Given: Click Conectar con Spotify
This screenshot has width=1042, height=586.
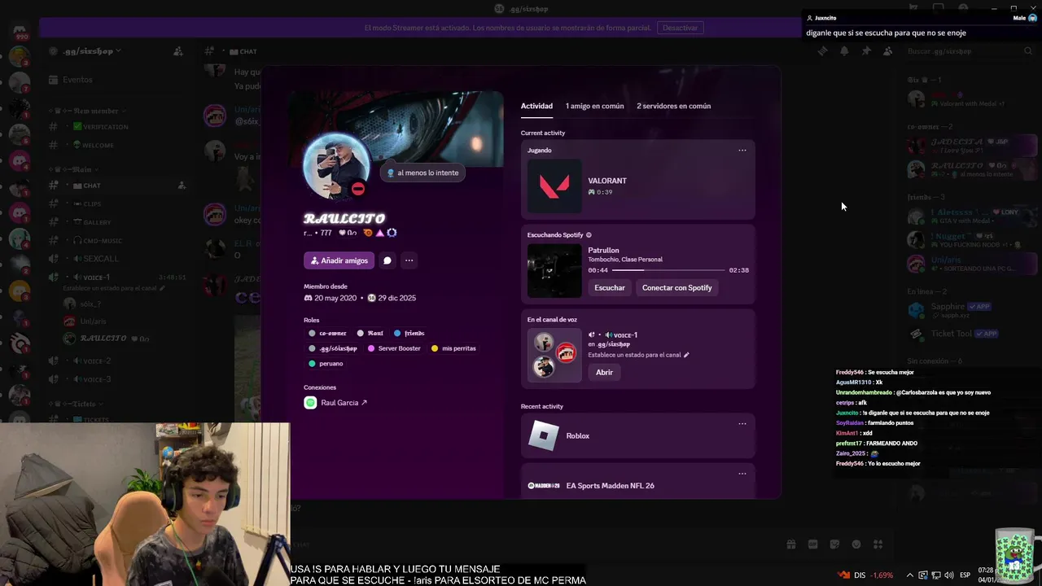Looking at the screenshot, I should pos(676,287).
